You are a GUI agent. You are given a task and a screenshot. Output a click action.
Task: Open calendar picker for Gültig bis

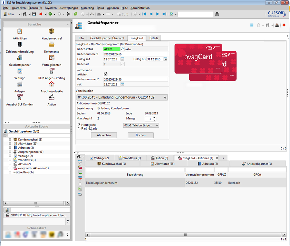pos(166,59)
